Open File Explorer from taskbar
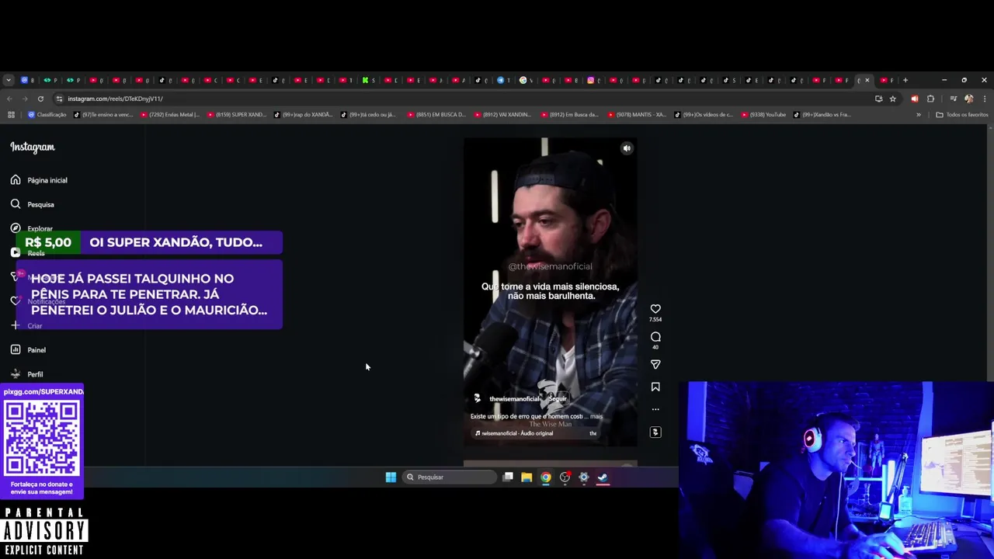This screenshot has height=559, width=994. tap(527, 477)
